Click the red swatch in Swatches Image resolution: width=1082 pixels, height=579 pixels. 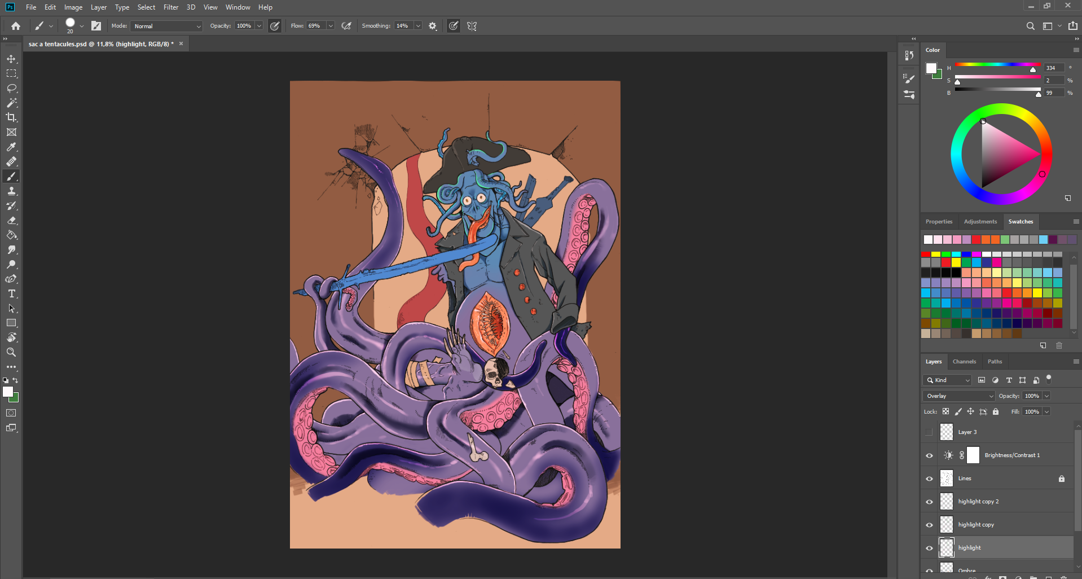[x=926, y=255]
